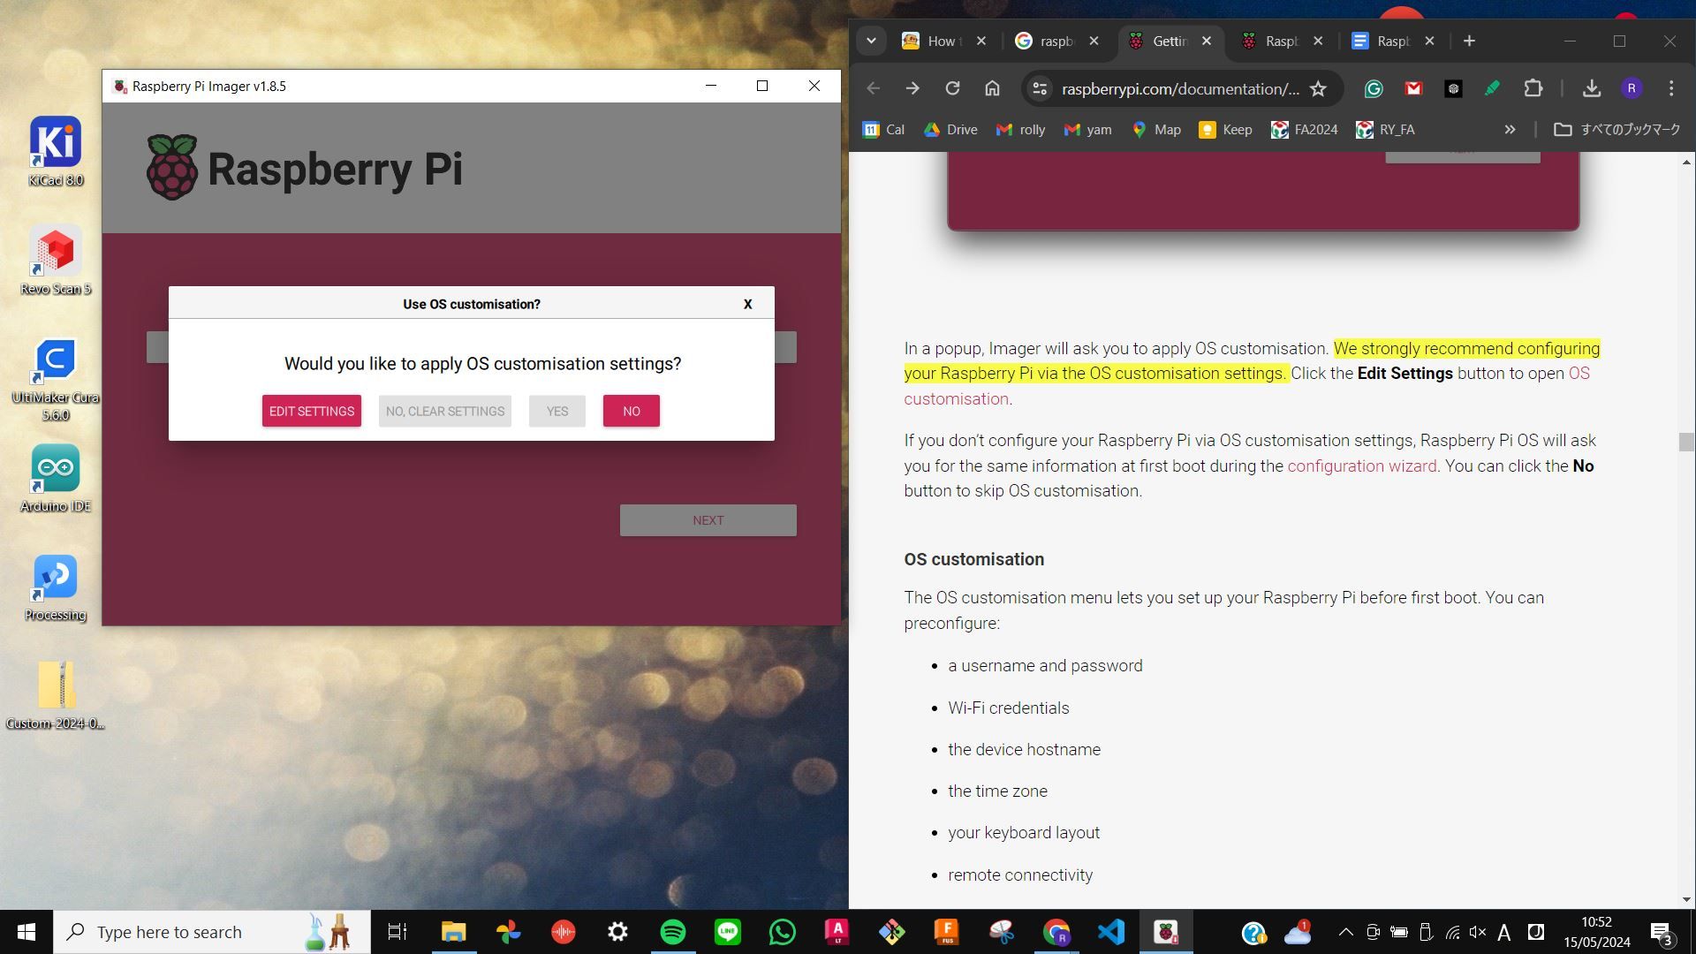The image size is (1696, 954).
Task: Click the page scrollbar thumb in Chrome
Action: coord(1686,442)
